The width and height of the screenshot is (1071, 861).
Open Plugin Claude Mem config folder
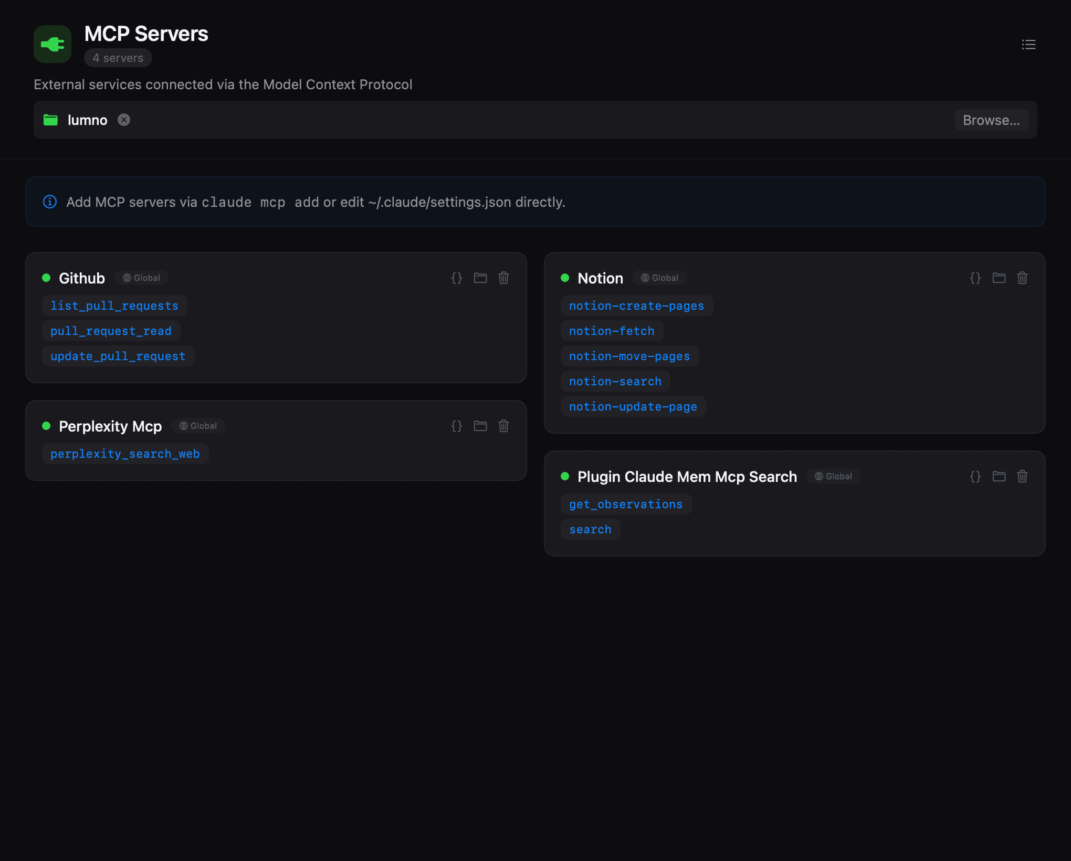tap(999, 476)
